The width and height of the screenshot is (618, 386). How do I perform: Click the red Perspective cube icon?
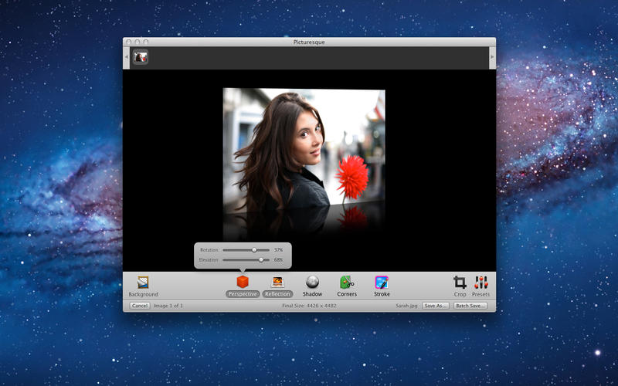243,282
